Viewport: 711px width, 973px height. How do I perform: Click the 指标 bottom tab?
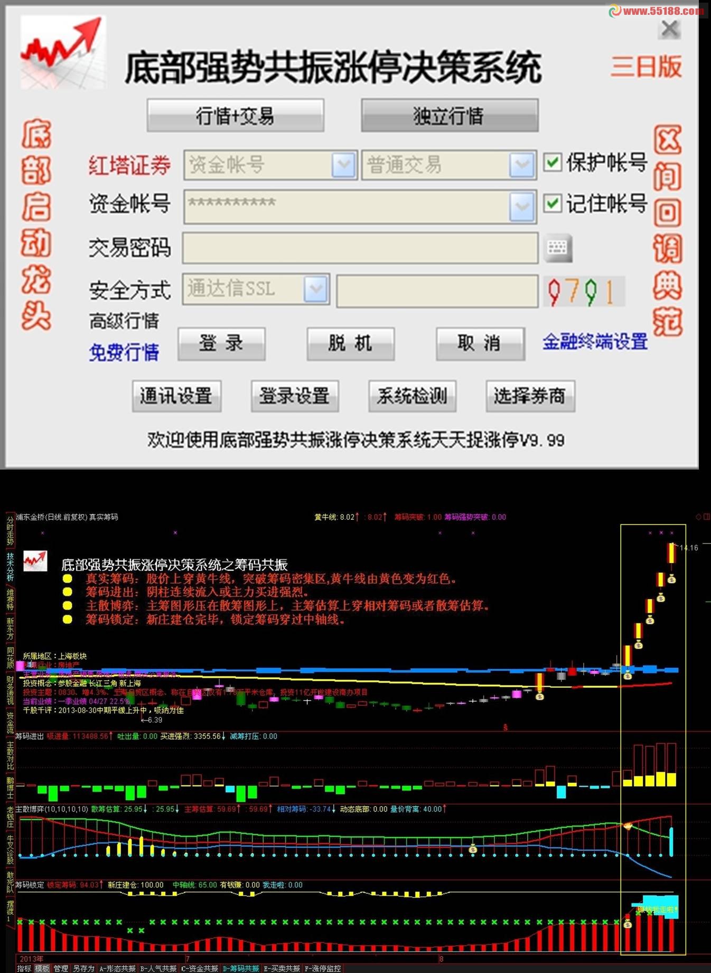coord(24,968)
